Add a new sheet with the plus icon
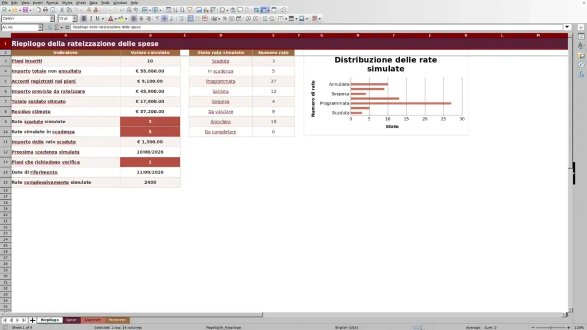Image resolution: width=587 pixels, height=330 pixels. 32,320
